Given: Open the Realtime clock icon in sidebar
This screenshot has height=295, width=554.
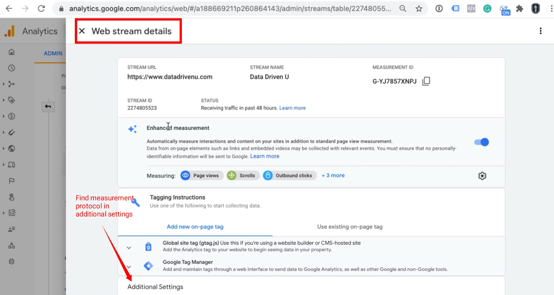Looking at the screenshot, I should (11, 68).
